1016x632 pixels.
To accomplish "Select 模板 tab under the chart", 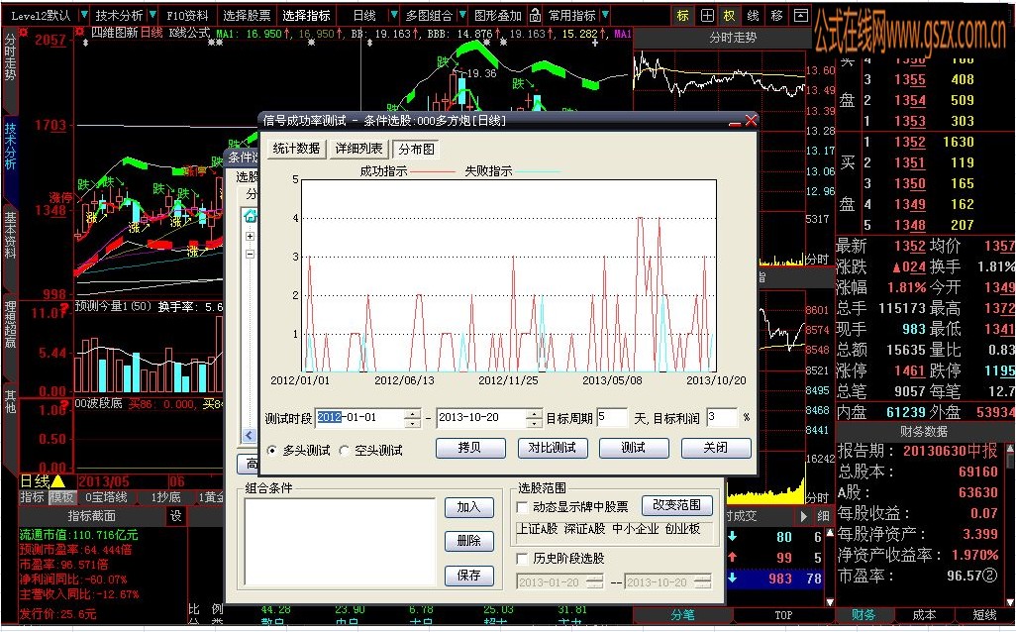I will [62, 497].
